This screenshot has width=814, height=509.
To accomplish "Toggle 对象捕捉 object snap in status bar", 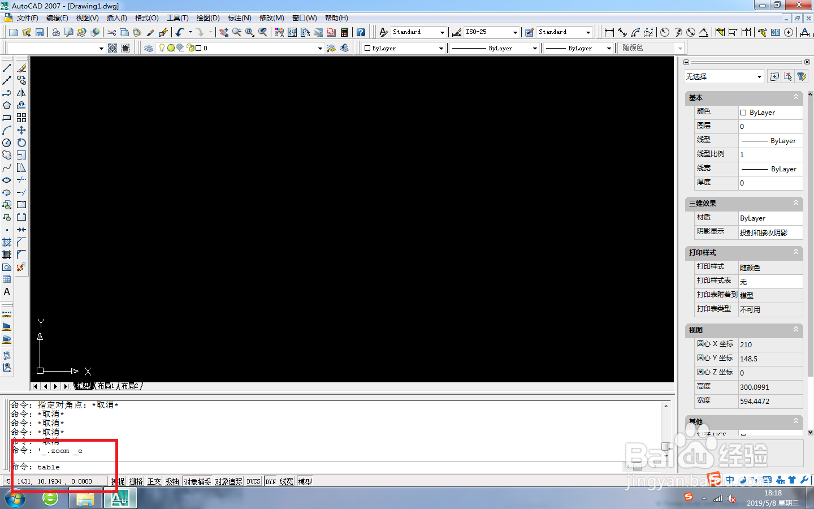I will pyautogui.click(x=197, y=481).
